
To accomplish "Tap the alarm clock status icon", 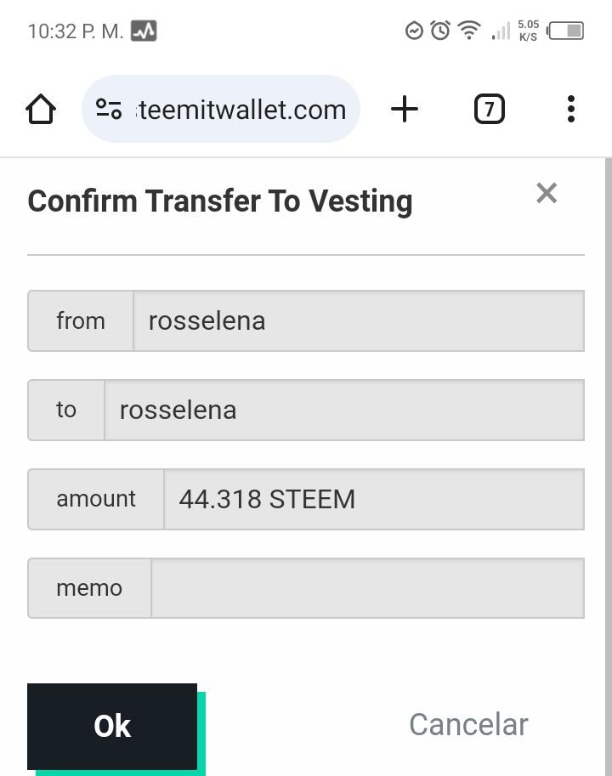I will (x=440, y=31).
